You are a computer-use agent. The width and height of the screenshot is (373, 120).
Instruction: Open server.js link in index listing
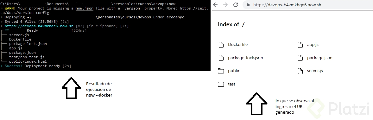tap(315, 71)
